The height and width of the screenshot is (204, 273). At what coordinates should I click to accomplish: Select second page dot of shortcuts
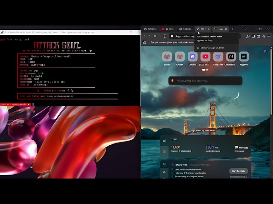pyautogui.click(x=207, y=70)
